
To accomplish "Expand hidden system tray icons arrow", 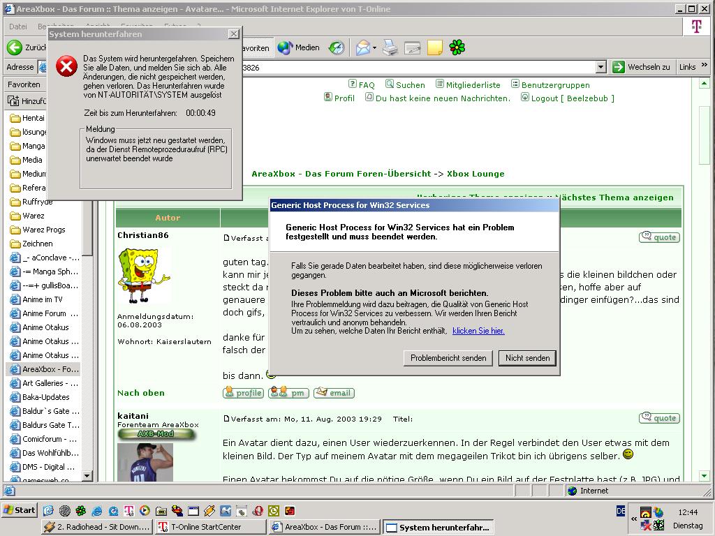I will pyautogui.click(x=634, y=519).
